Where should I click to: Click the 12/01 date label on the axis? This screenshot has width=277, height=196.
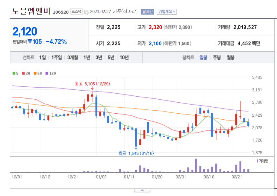[x=17, y=177]
